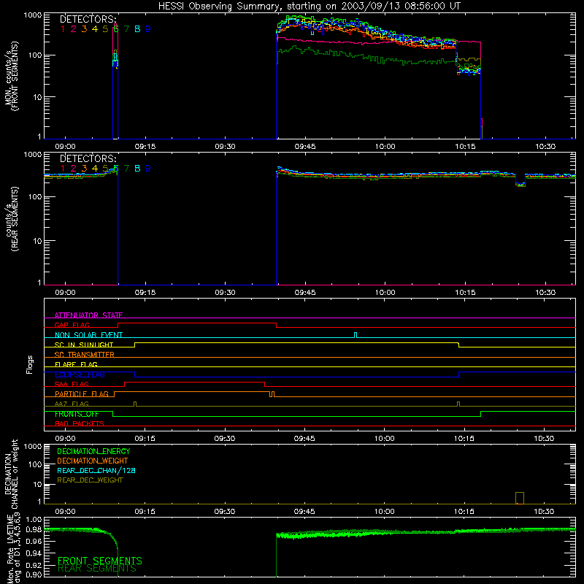
Task: Click detector 9 label in rear segments legend
Action: coord(148,169)
